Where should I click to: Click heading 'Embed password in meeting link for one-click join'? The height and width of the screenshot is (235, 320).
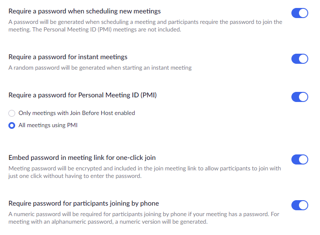pyautogui.click(x=82, y=158)
